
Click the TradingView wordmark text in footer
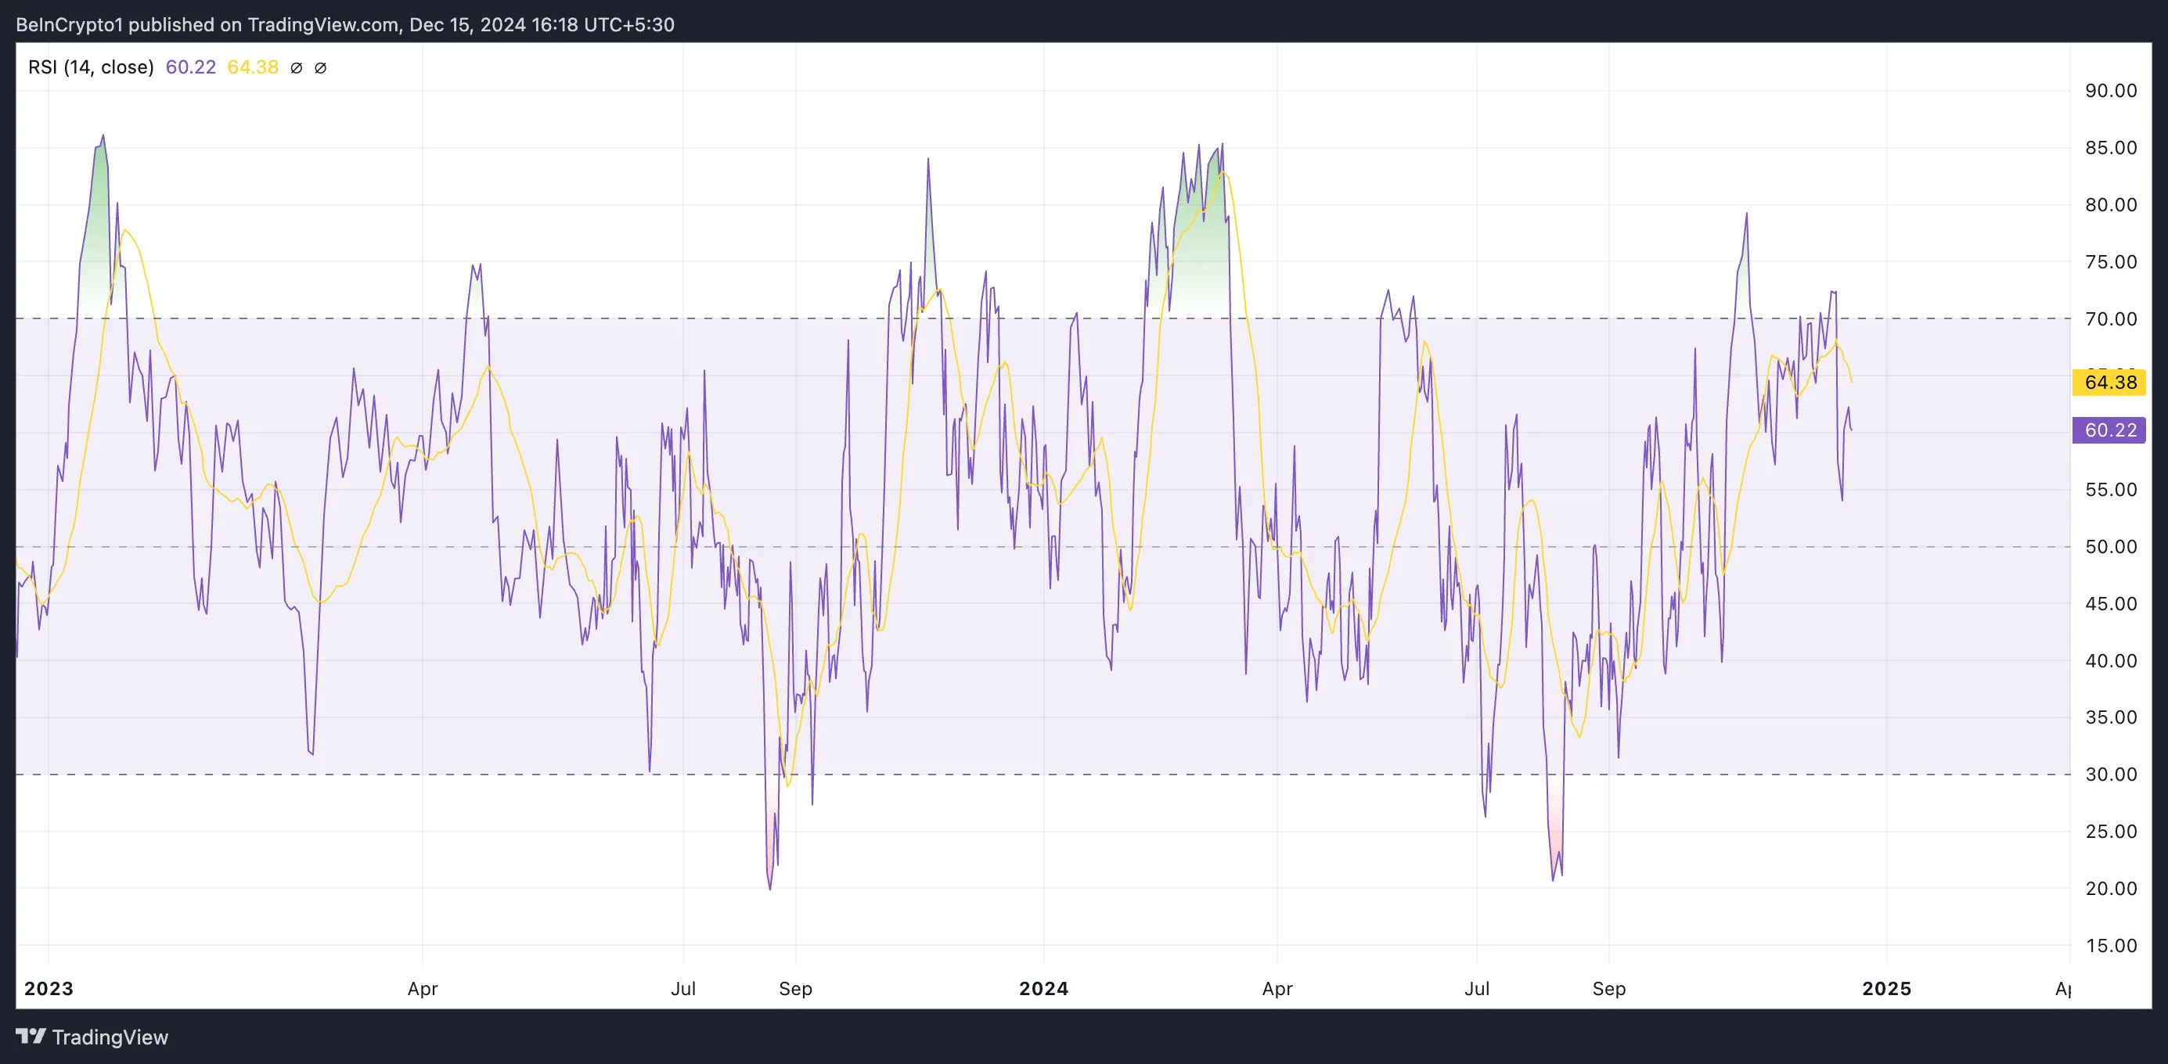pos(110,1037)
